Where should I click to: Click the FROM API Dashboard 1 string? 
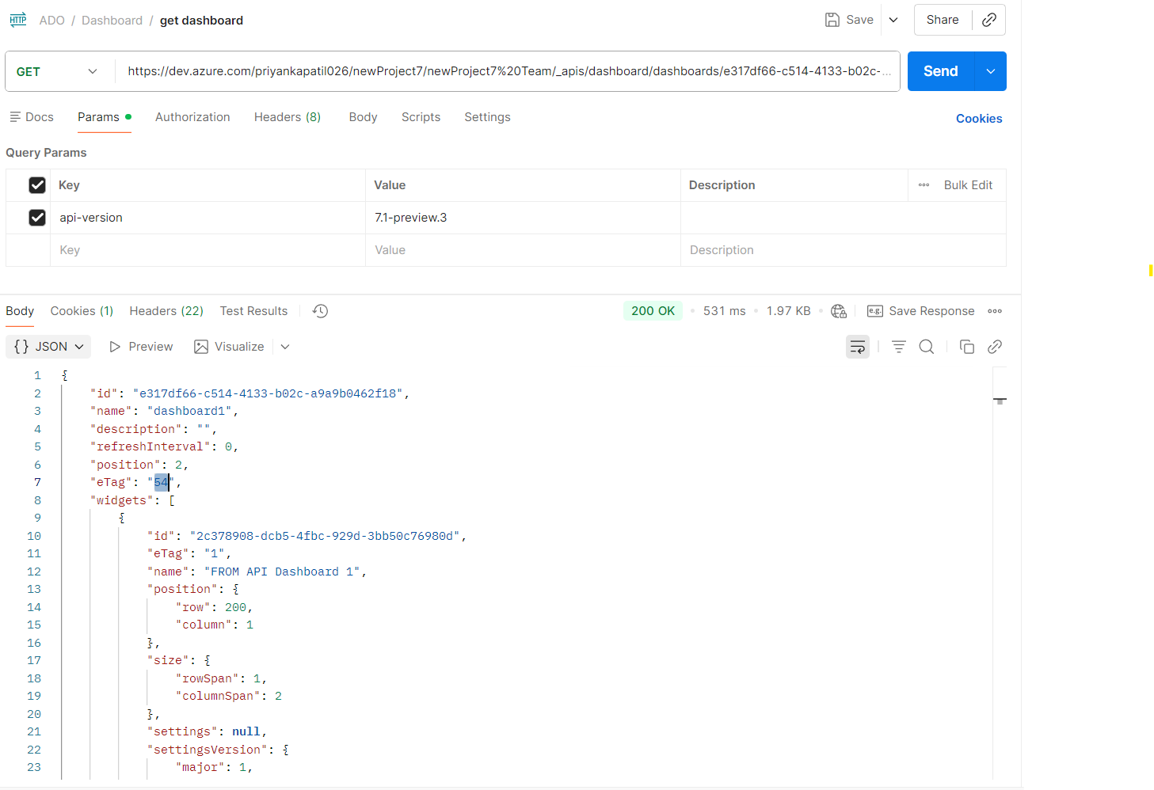[282, 572]
